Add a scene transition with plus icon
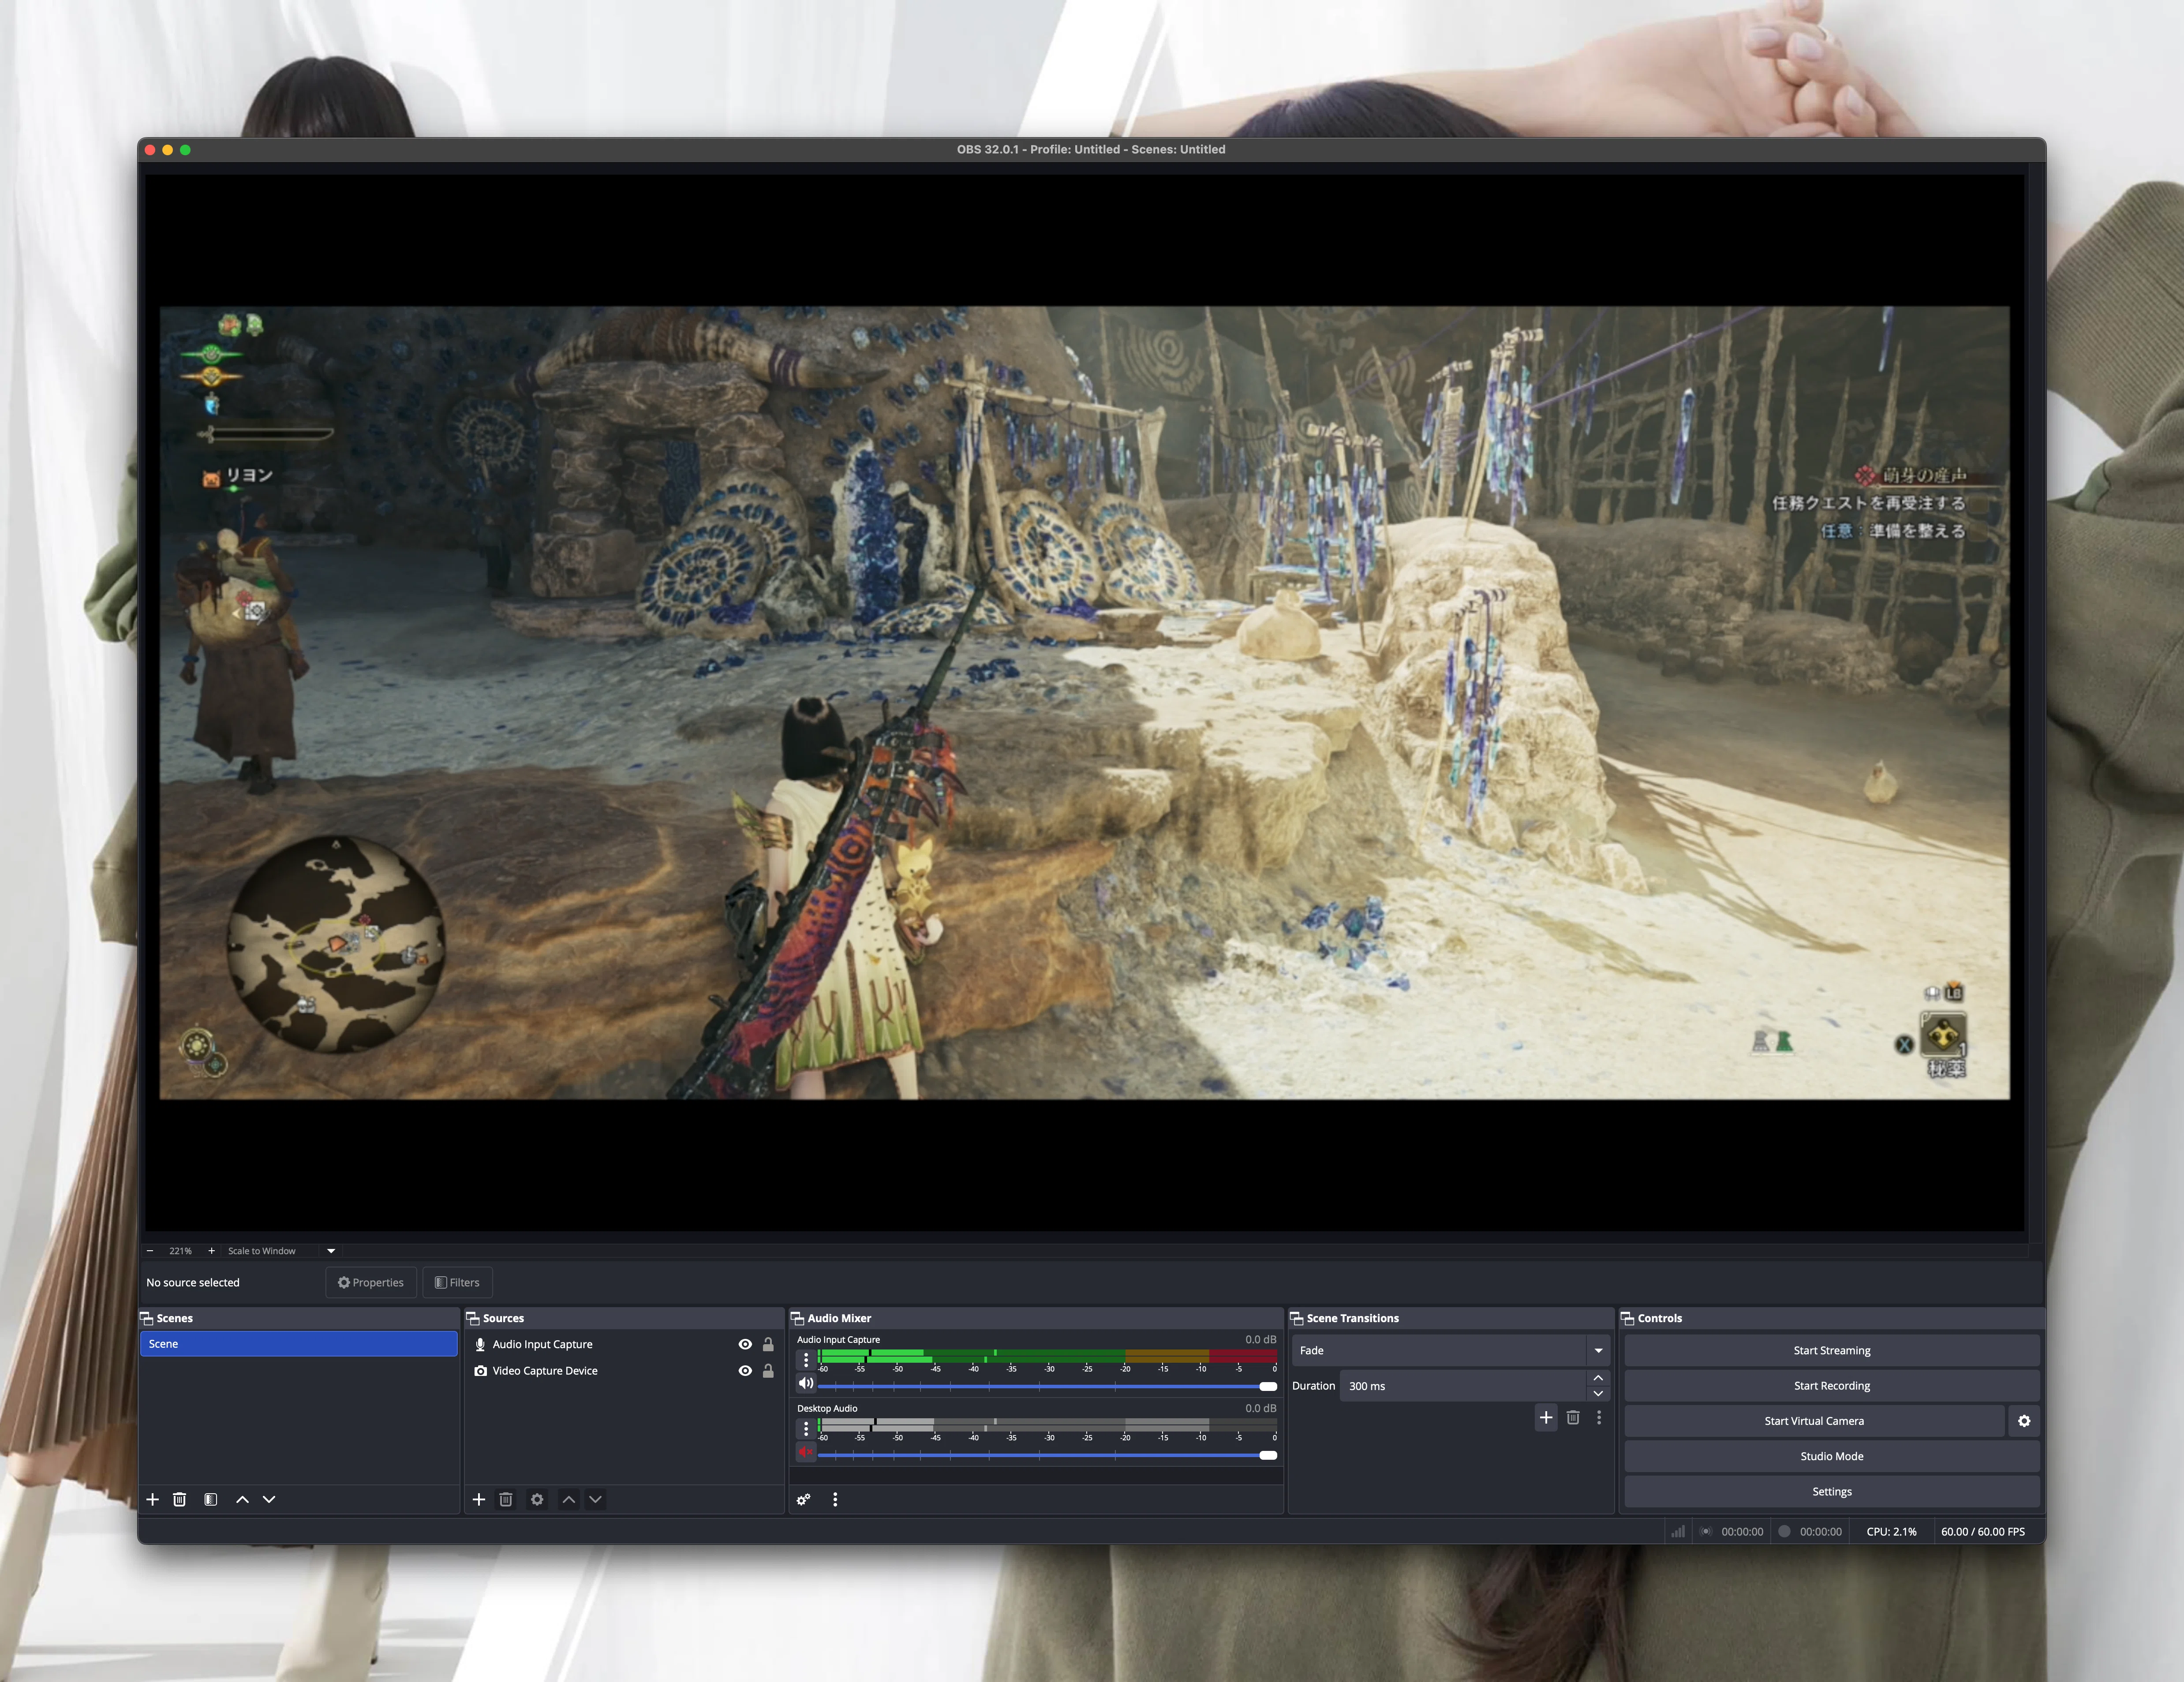The image size is (2184, 1682). click(x=1546, y=1417)
